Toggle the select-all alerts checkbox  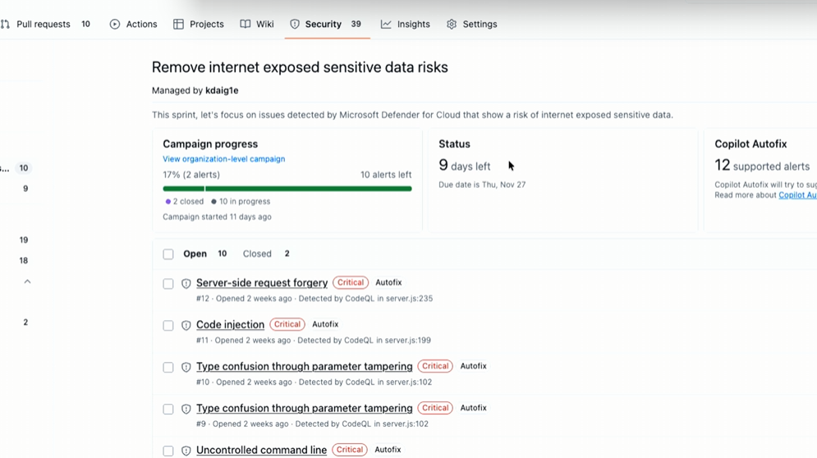click(x=168, y=254)
